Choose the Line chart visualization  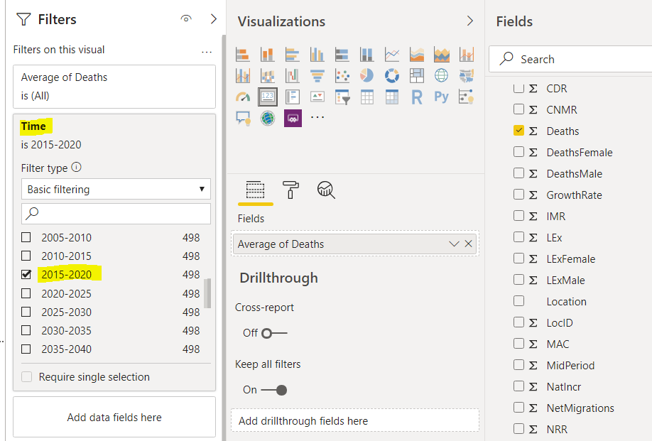pyautogui.click(x=391, y=55)
